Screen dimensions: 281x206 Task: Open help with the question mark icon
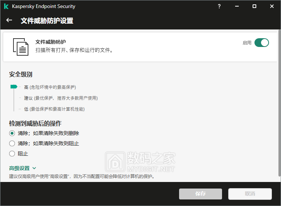tap(219, 6)
